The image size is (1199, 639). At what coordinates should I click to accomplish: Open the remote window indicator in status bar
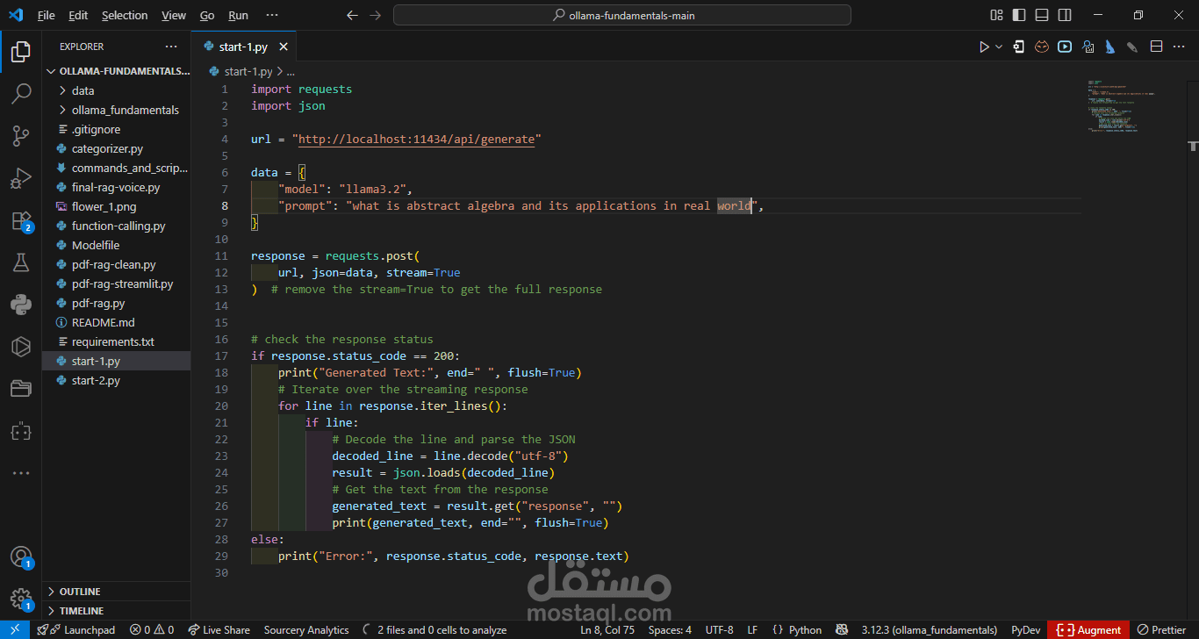click(15, 629)
